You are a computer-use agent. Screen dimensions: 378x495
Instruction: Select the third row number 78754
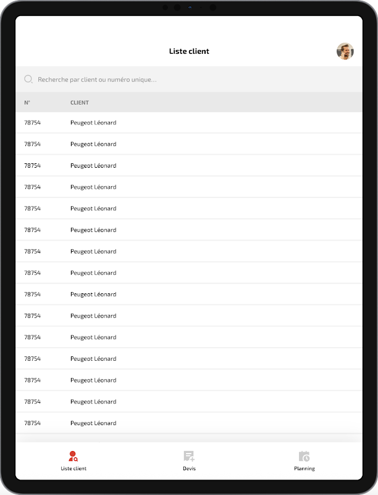pyautogui.click(x=33, y=165)
